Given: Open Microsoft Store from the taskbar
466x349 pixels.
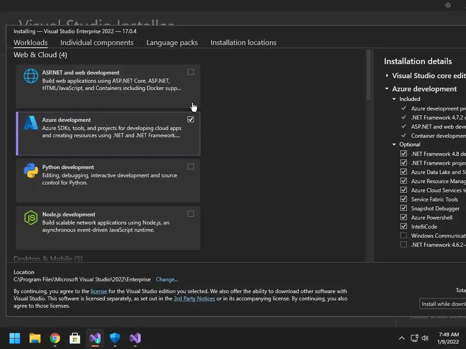Looking at the screenshot, I should (75, 338).
